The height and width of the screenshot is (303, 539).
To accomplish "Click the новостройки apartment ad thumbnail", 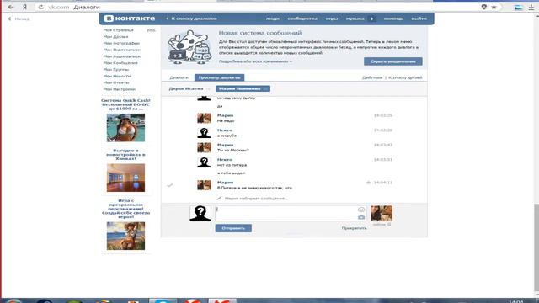I will [x=125, y=178].
